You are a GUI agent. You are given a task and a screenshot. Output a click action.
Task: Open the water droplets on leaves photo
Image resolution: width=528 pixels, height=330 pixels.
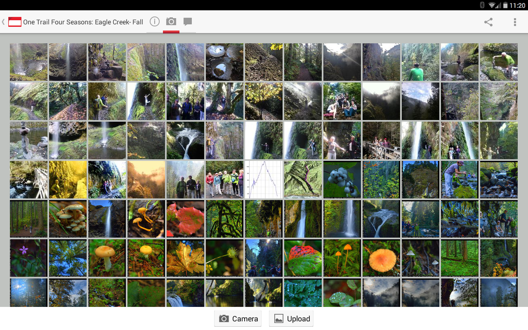[x=303, y=292]
